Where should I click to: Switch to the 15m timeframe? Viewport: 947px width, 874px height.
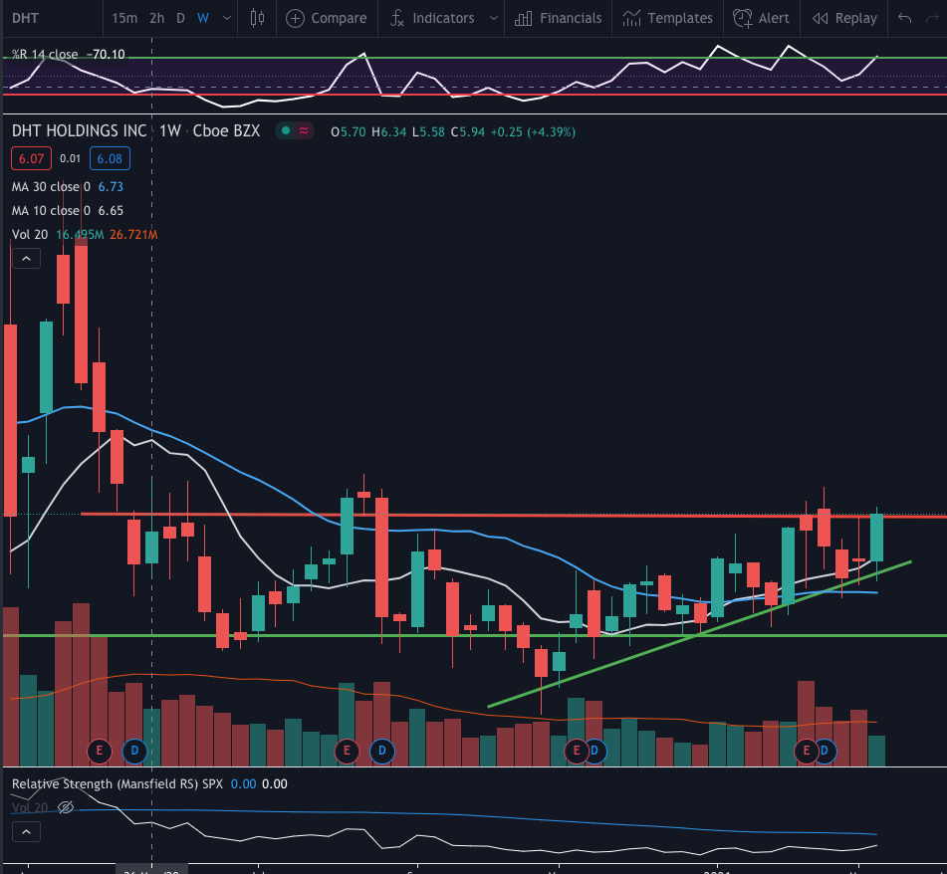point(124,18)
